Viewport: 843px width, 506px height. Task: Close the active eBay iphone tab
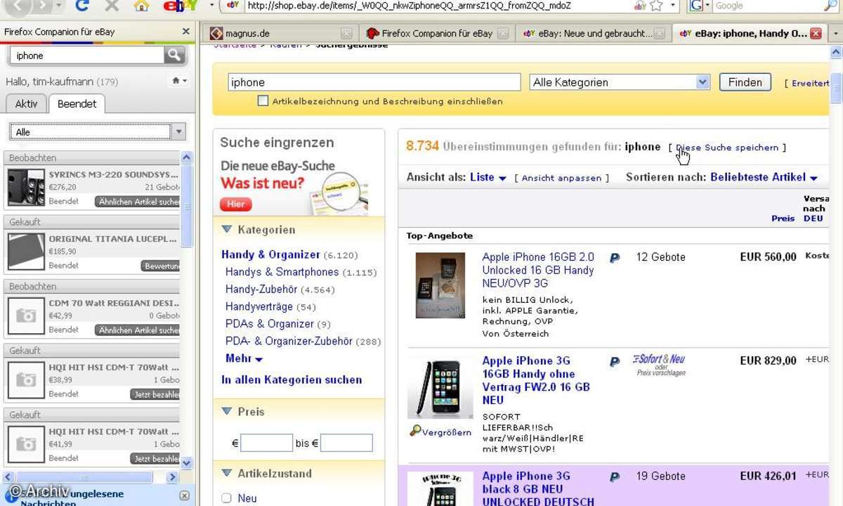point(815,33)
